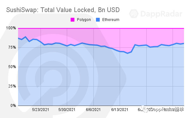Screen dimensions: 190x118
Task: Select the Polygon legend label
Action: tap(84, 20)
